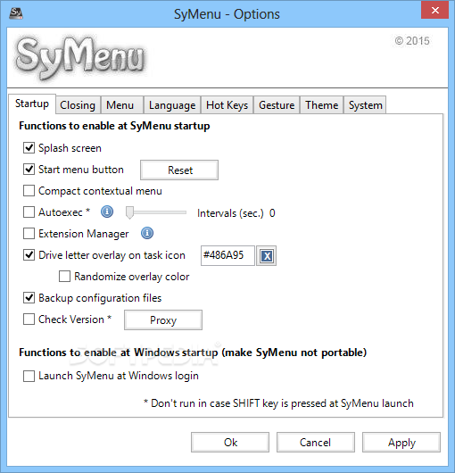Disable Drive letter overlay on task icon
Image resolution: width=455 pixels, height=473 pixels.
(x=29, y=255)
